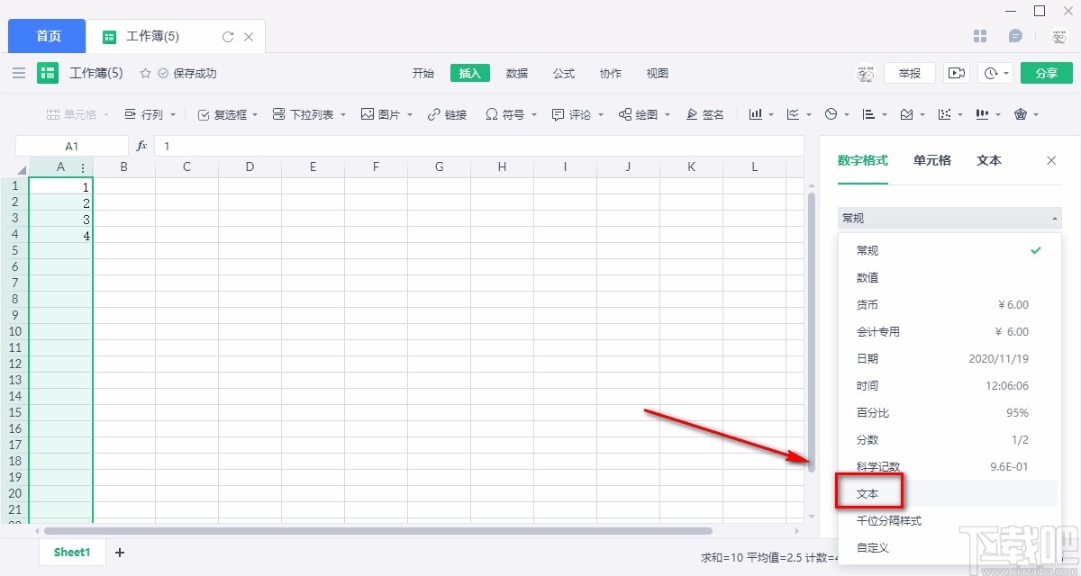
Task: Select column B header
Action: [123, 167]
